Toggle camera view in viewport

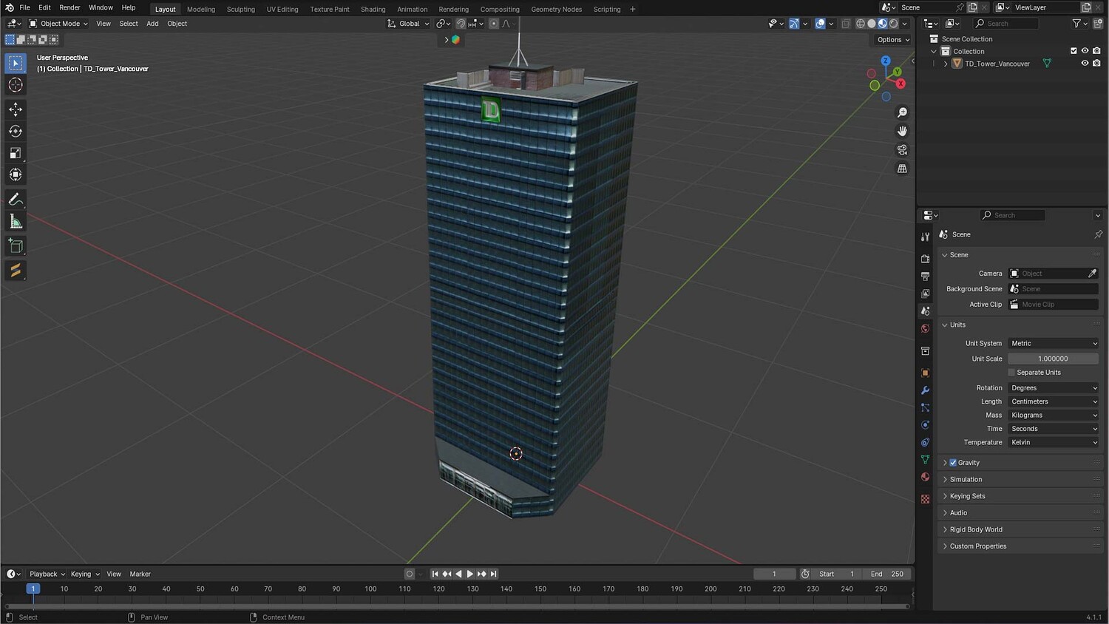click(902, 150)
